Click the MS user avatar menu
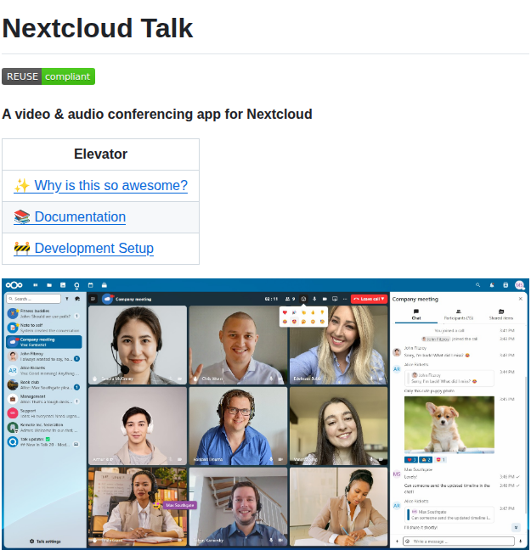 pos(519,285)
